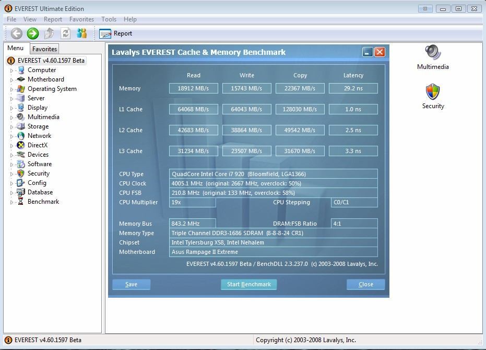
Task: Select Operating System icon in tree
Action: (21, 89)
